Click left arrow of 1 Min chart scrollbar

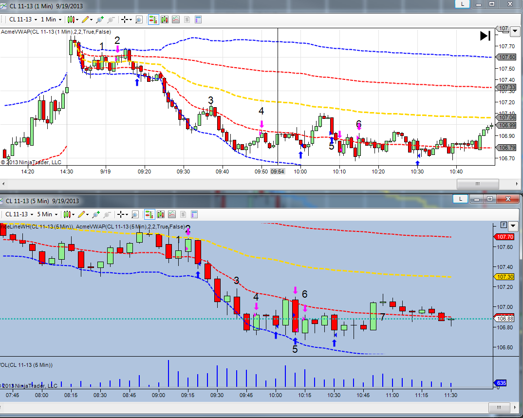coord(3,184)
